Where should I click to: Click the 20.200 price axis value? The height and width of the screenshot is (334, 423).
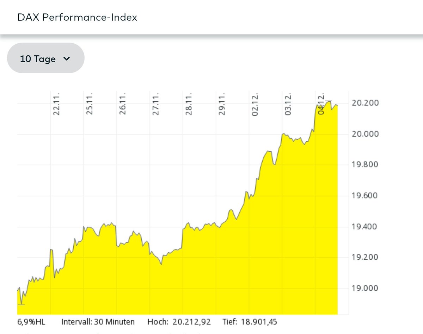pos(366,103)
